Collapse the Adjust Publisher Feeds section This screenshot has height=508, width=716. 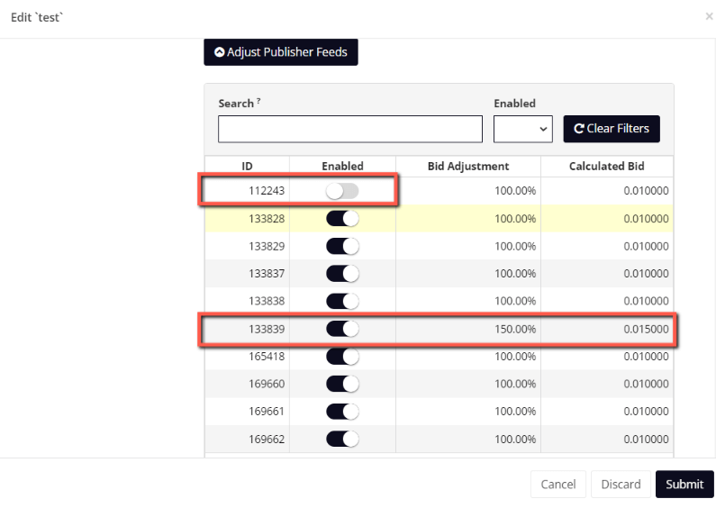point(281,52)
